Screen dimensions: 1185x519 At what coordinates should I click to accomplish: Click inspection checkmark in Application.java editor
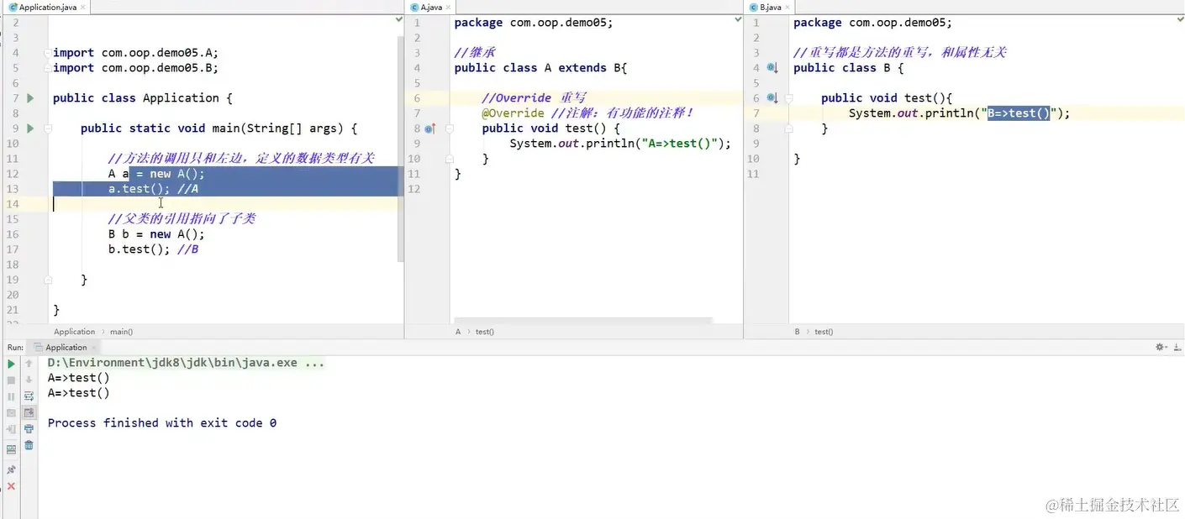point(399,19)
